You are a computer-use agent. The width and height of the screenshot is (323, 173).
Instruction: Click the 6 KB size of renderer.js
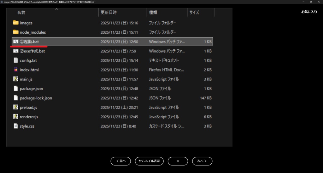[208, 117]
